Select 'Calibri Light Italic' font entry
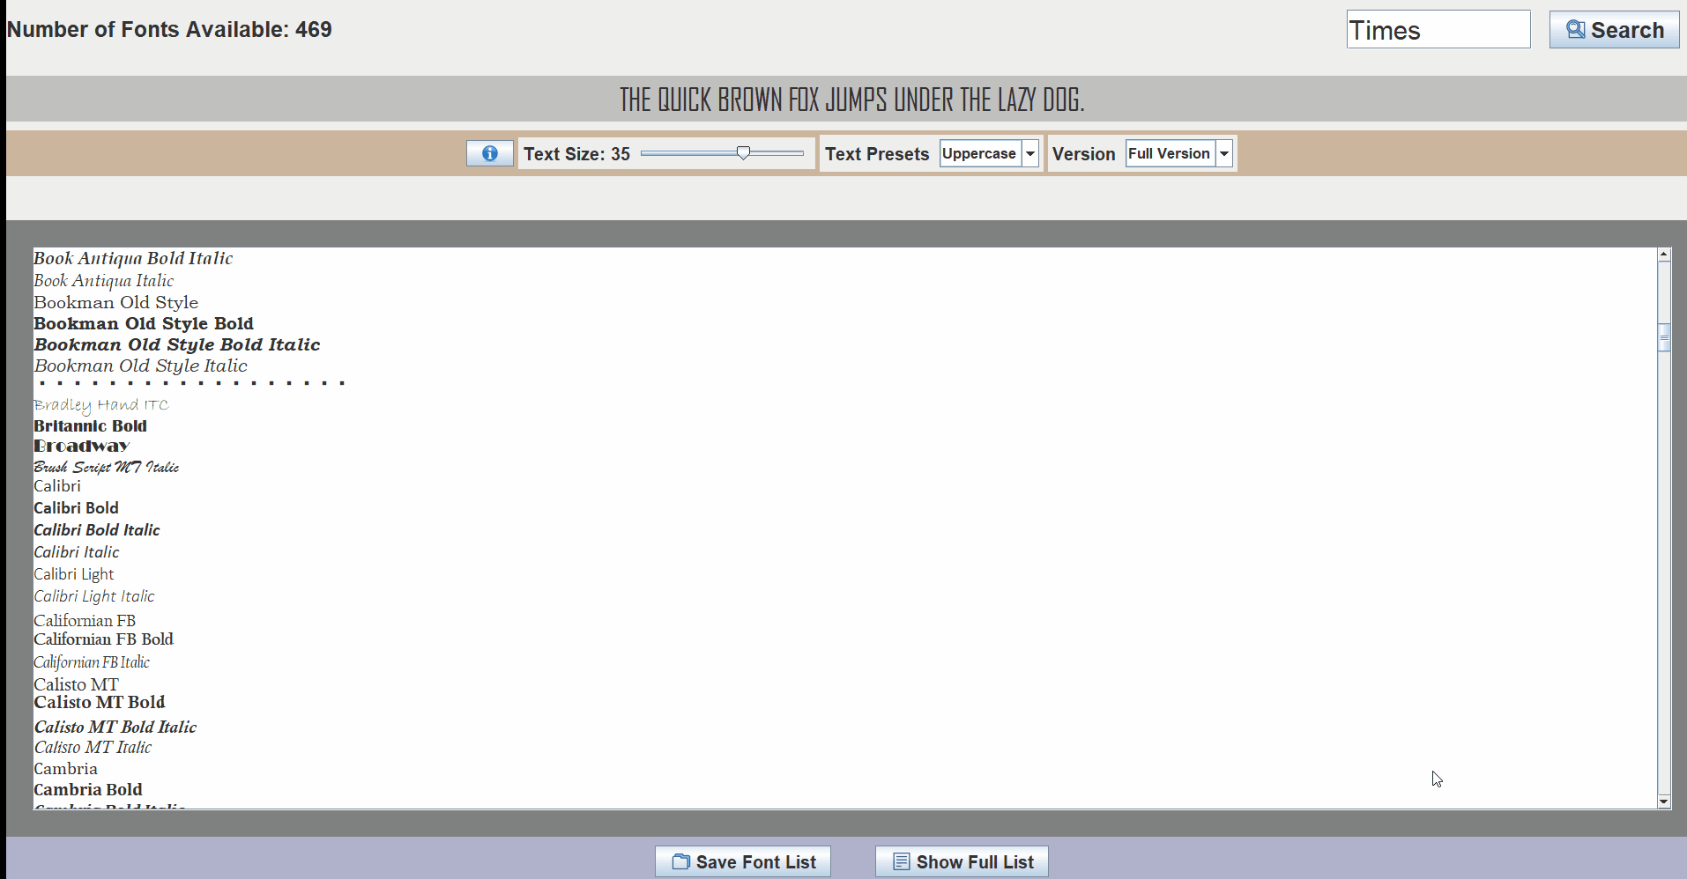 [x=94, y=596]
